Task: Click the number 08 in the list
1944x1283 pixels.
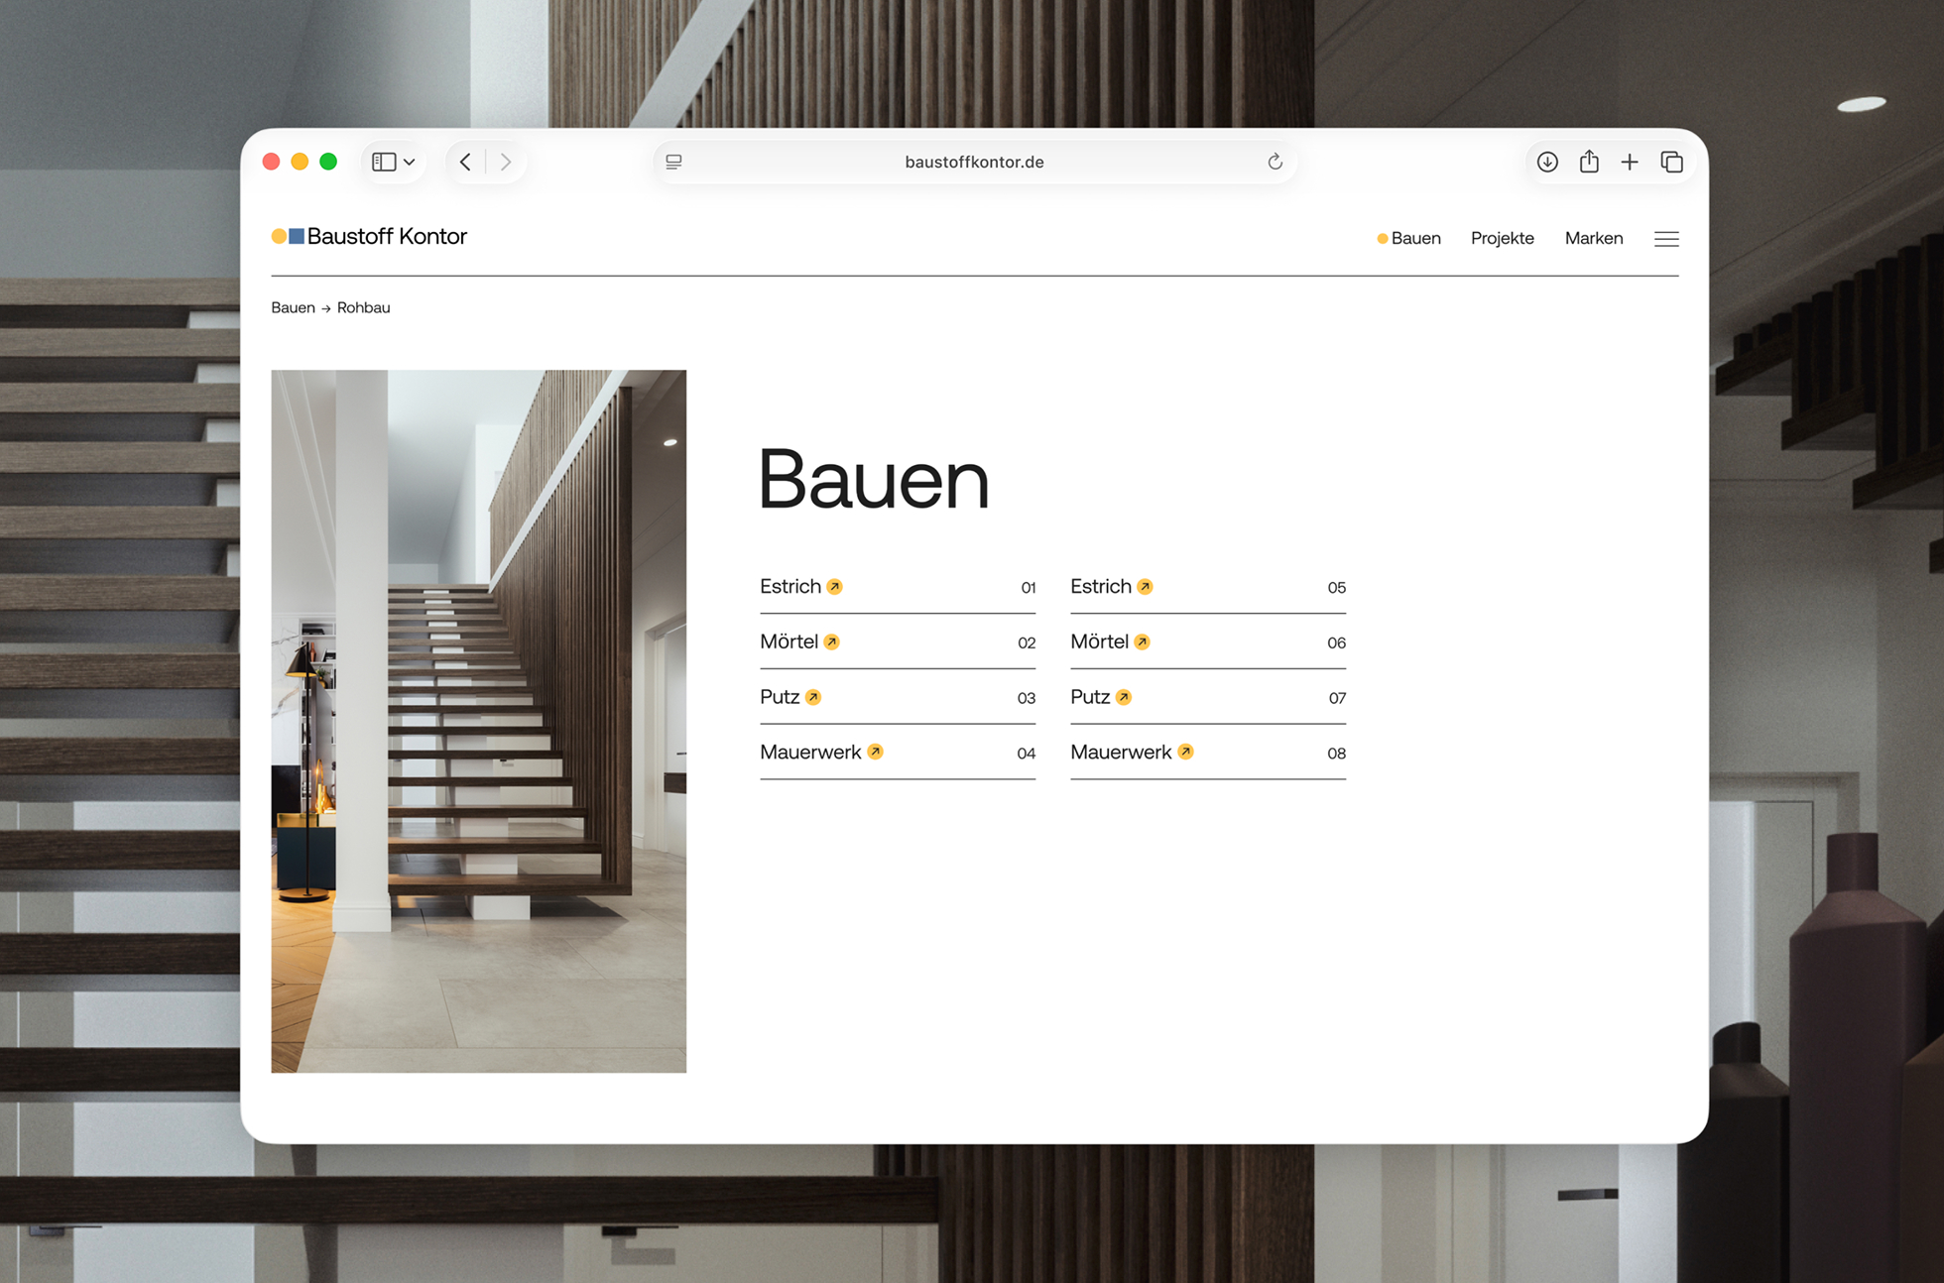Action: click(1336, 754)
